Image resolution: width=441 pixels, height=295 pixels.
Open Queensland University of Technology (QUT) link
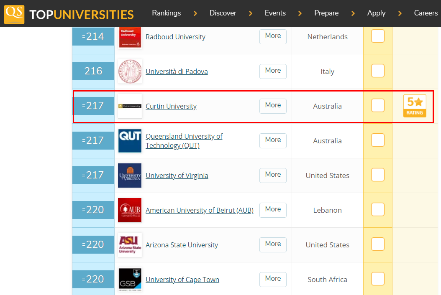coord(184,141)
